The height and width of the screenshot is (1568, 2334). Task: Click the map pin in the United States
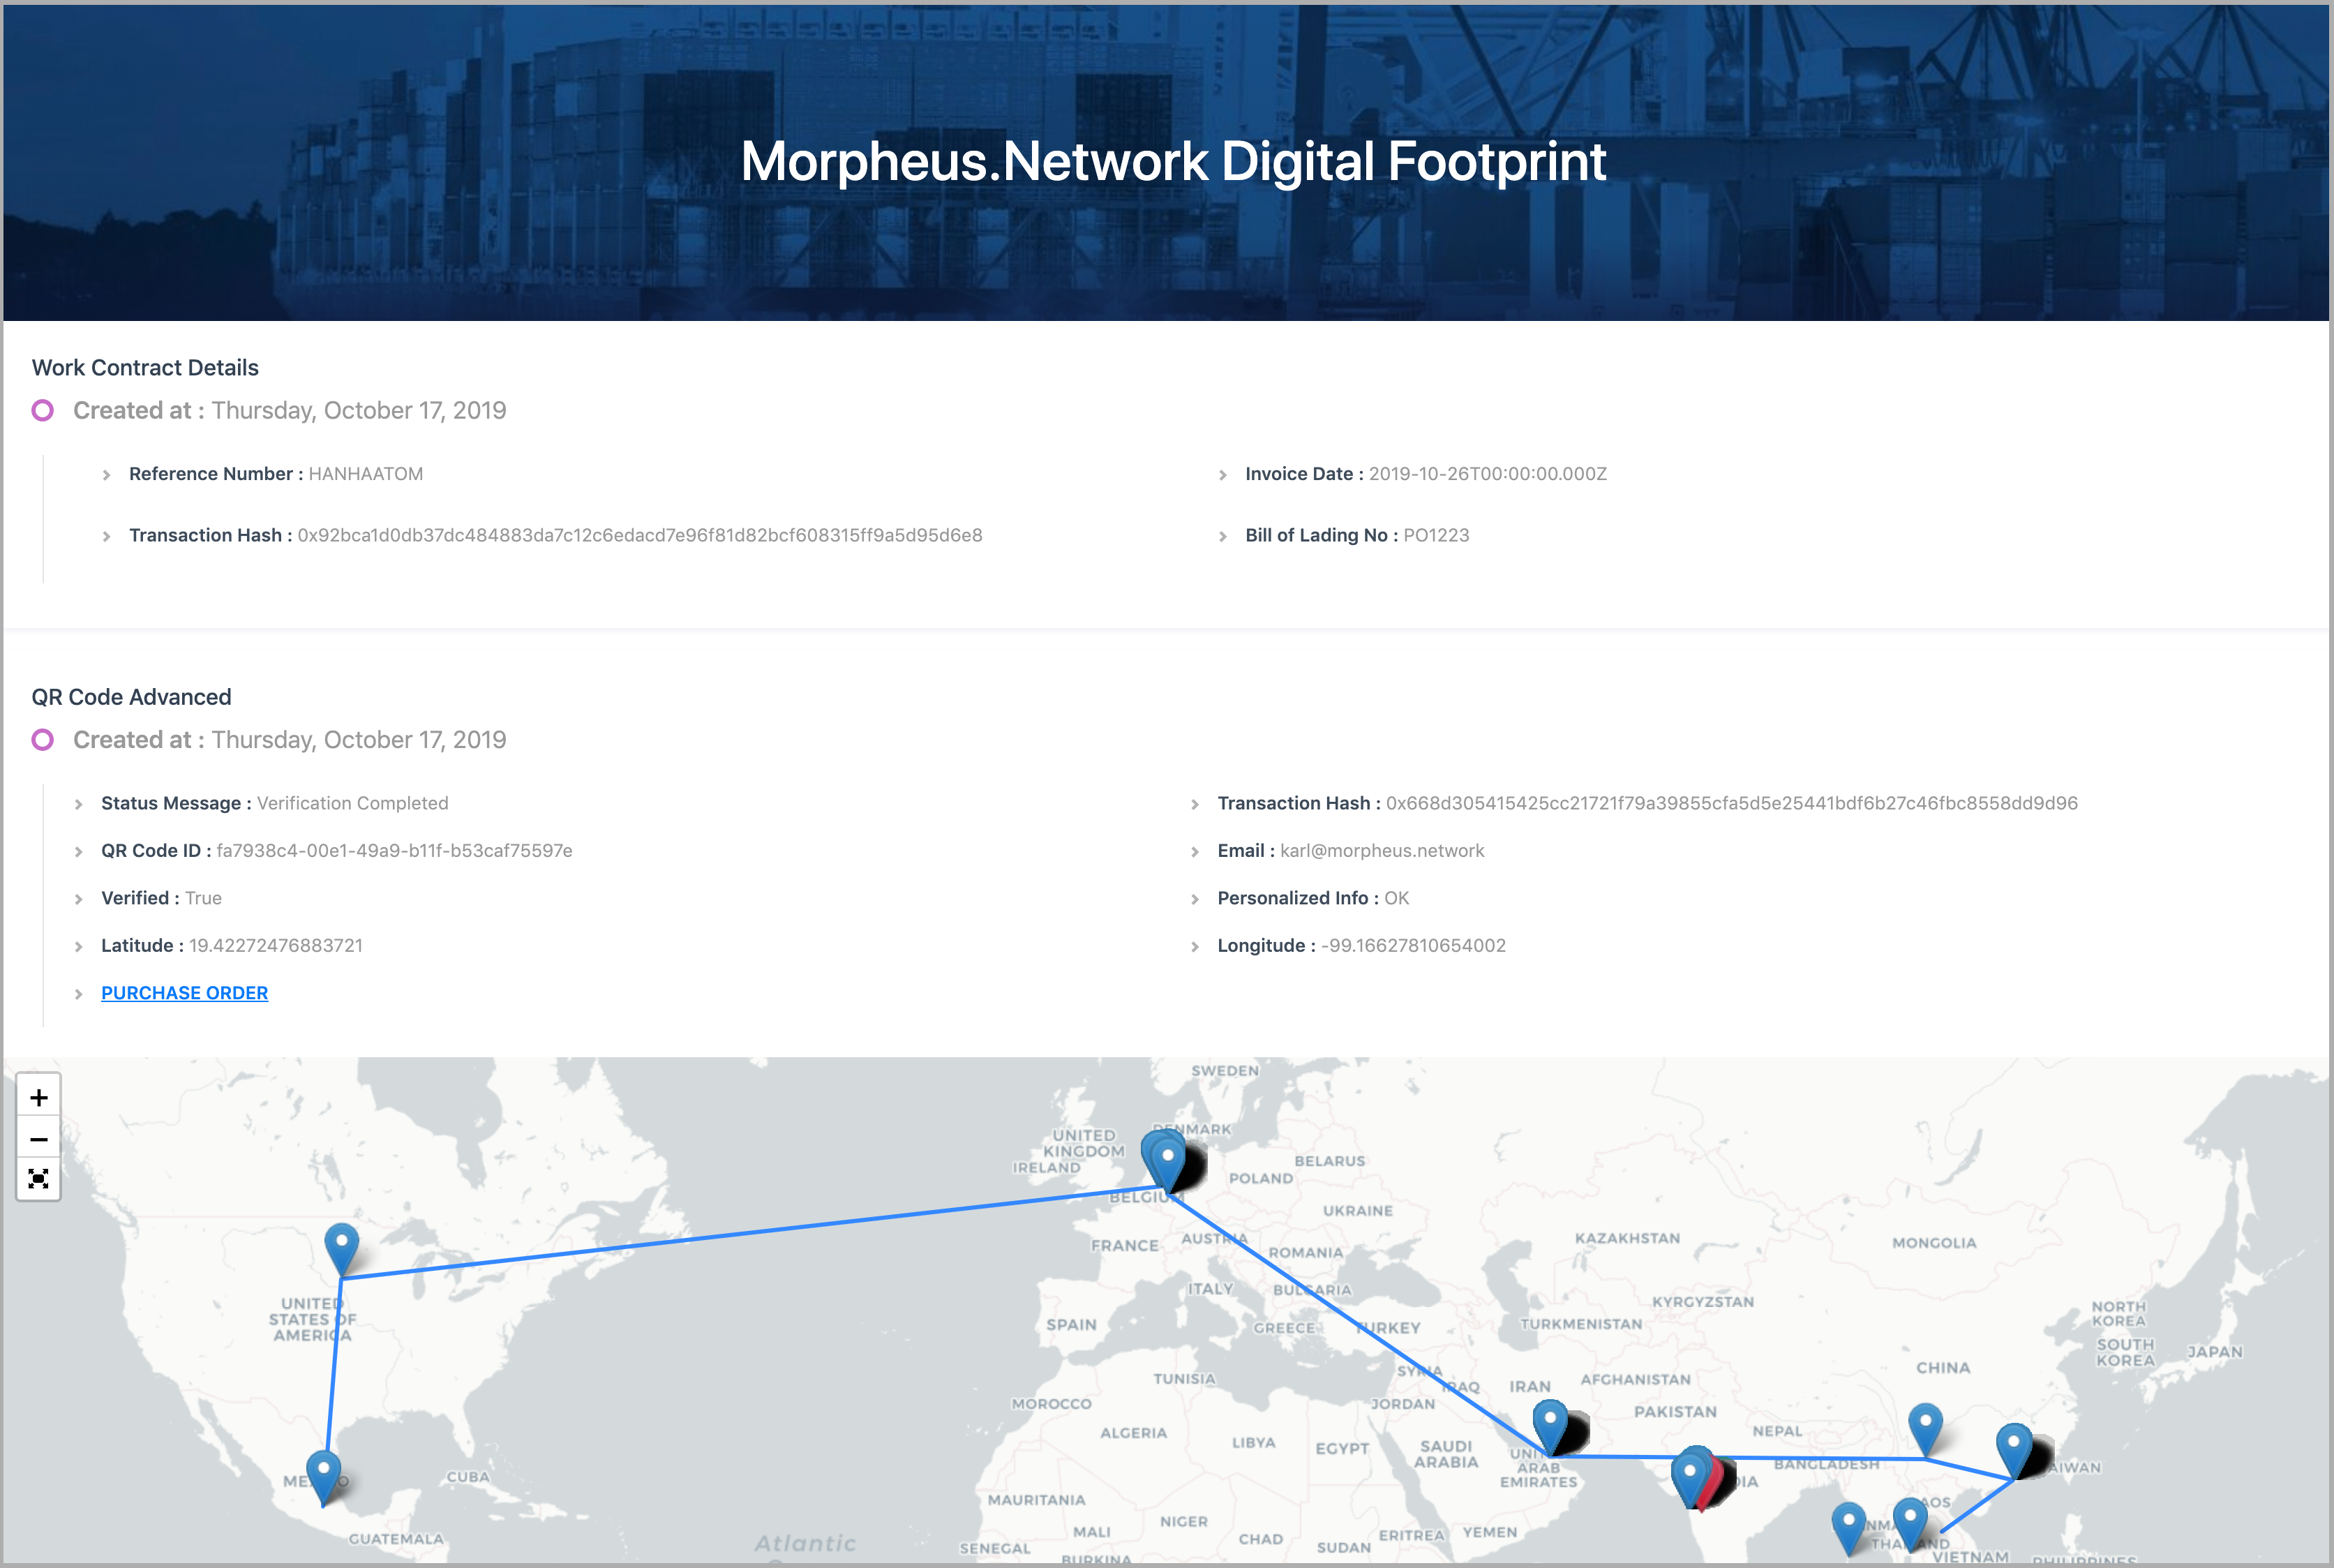(341, 1240)
